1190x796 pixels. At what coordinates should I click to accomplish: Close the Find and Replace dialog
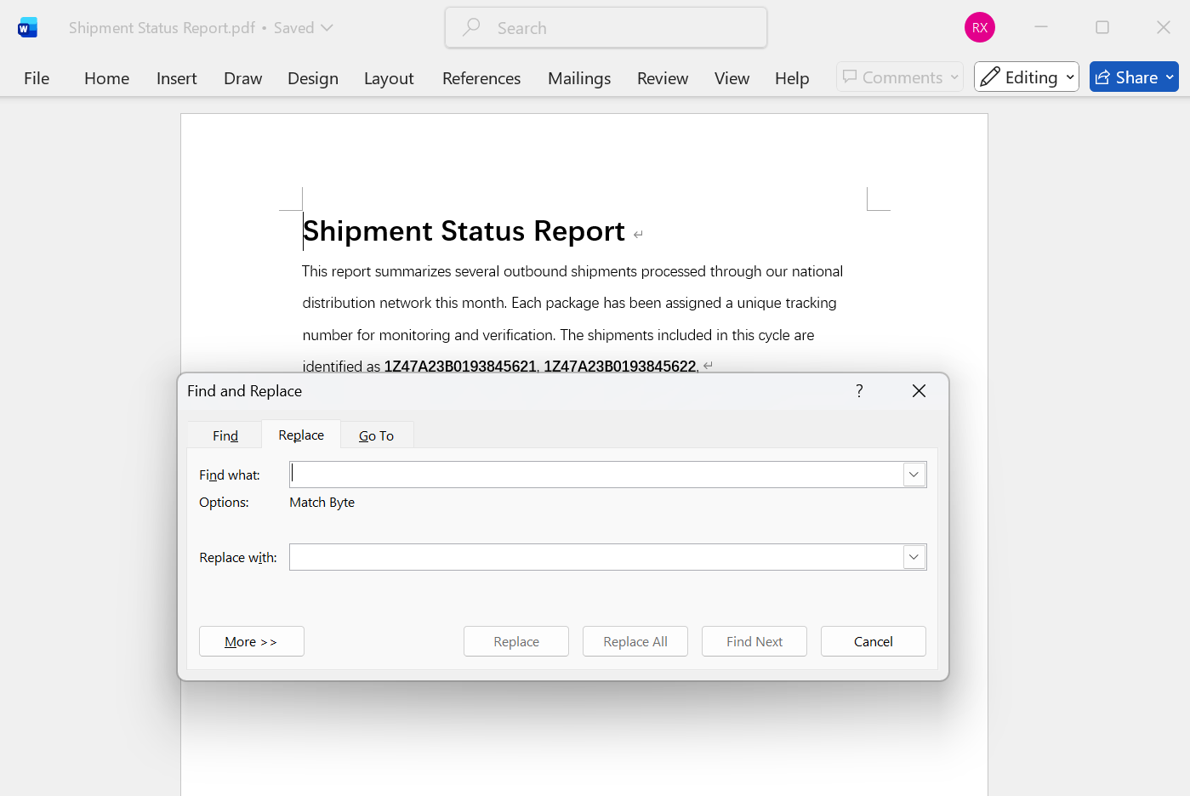919,390
